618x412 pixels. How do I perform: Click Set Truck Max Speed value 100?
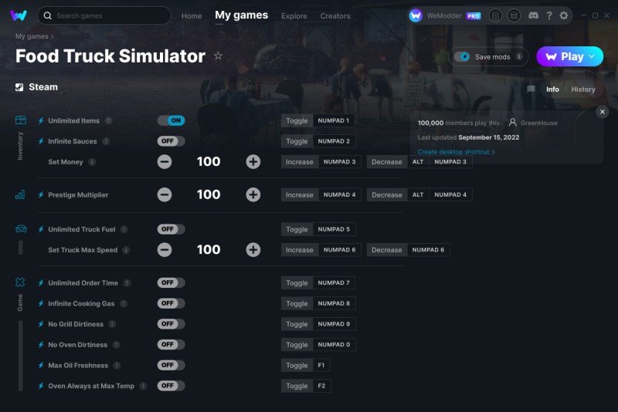tap(209, 249)
